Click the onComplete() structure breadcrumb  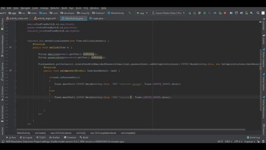click(x=128, y=133)
